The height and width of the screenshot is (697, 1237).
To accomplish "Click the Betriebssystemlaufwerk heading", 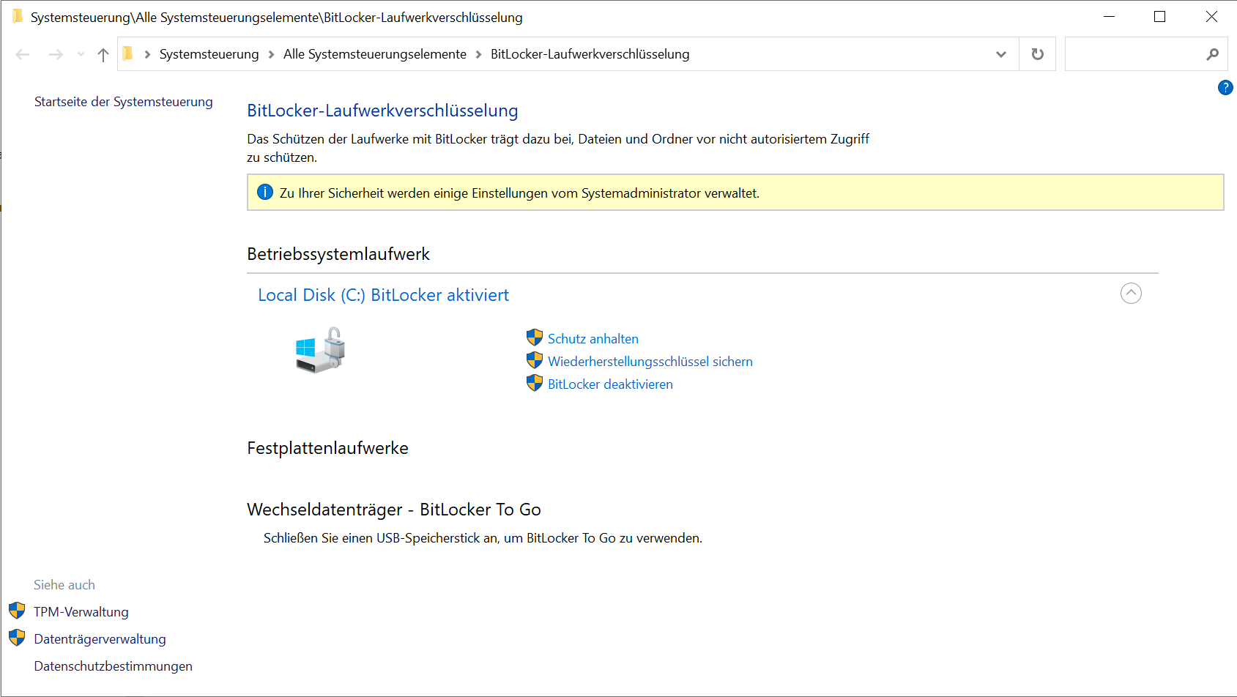I will [x=338, y=254].
